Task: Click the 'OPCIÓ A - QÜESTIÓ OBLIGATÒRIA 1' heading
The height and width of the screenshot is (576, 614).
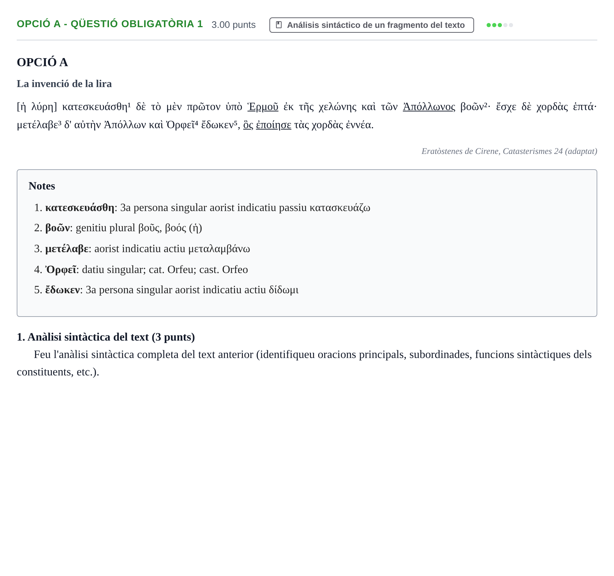Action: 110,24
